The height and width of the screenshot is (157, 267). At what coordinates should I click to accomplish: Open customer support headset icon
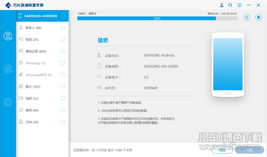pos(230,5)
